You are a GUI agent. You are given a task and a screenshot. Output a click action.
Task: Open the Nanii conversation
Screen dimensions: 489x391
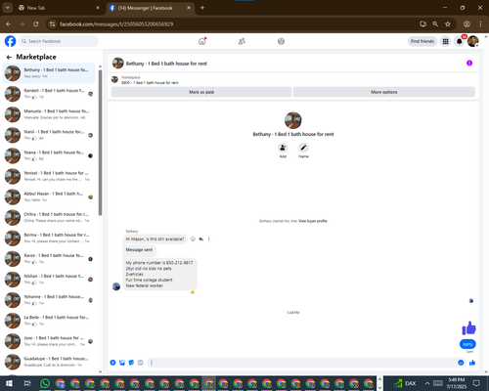tap(49, 135)
